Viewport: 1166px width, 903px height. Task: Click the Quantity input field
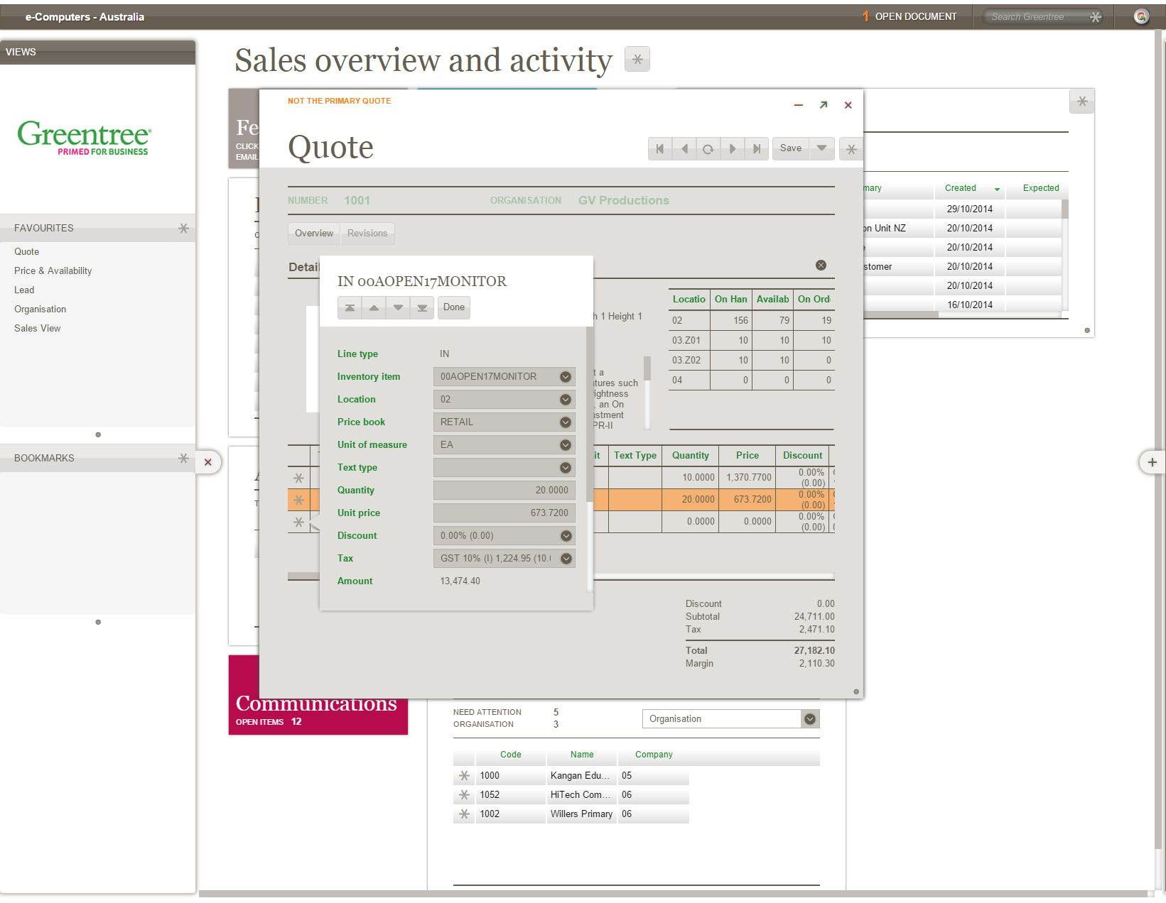point(504,490)
